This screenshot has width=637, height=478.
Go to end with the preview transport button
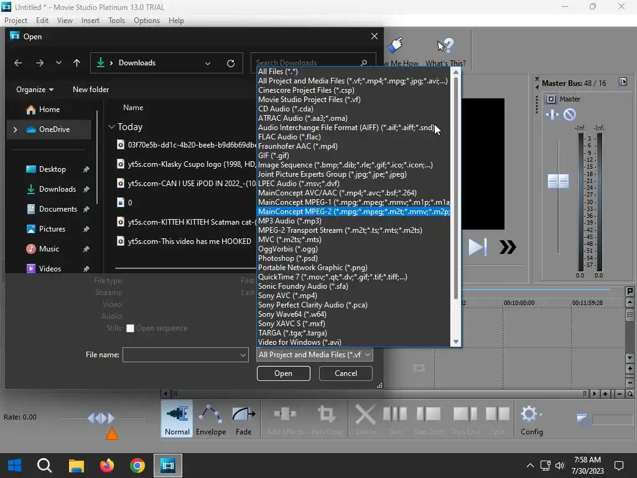[x=477, y=246]
